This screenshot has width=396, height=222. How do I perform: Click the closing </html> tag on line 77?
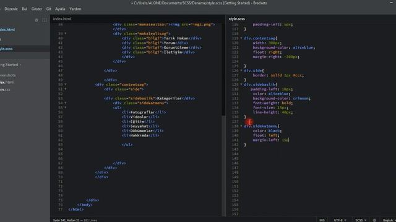point(76,210)
